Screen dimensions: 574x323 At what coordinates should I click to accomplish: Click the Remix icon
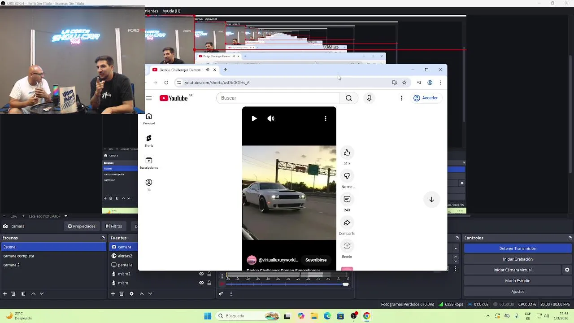tap(347, 246)
